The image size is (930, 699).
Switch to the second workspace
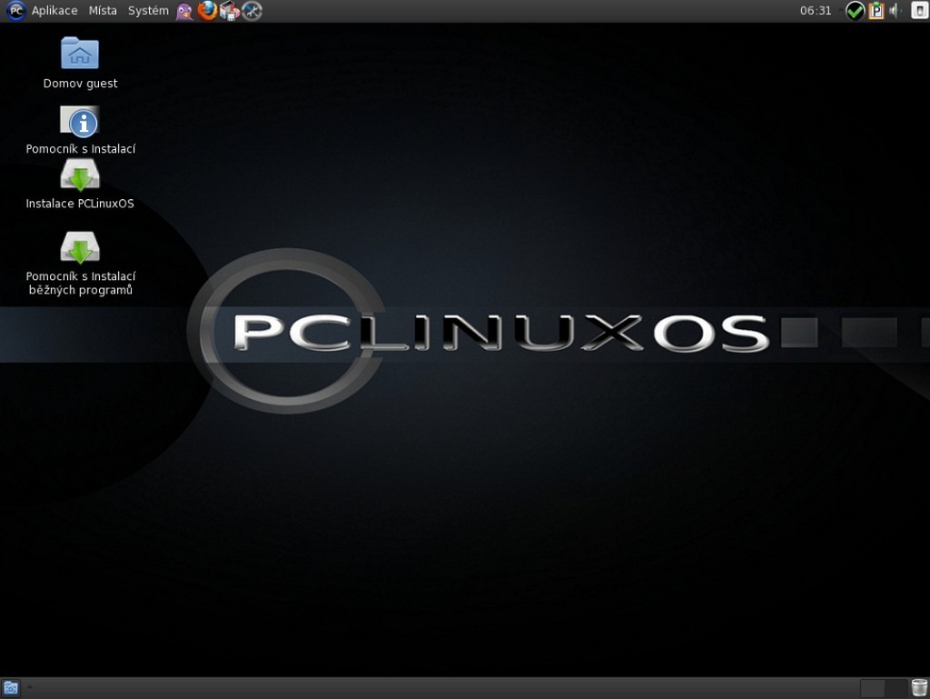[895, 688]
